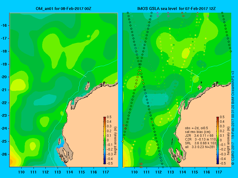
Task: Click the color scale bar in the OM_an01 map
Action: 105,141
